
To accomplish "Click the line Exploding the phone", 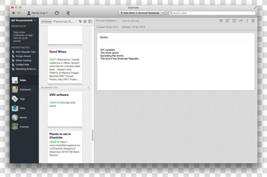I will coord(112,56).
